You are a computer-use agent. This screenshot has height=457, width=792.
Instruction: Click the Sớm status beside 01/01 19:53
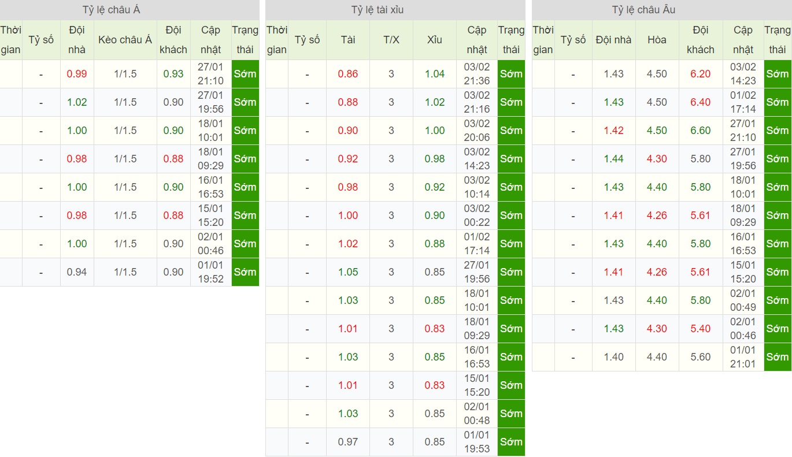(511, 442)
